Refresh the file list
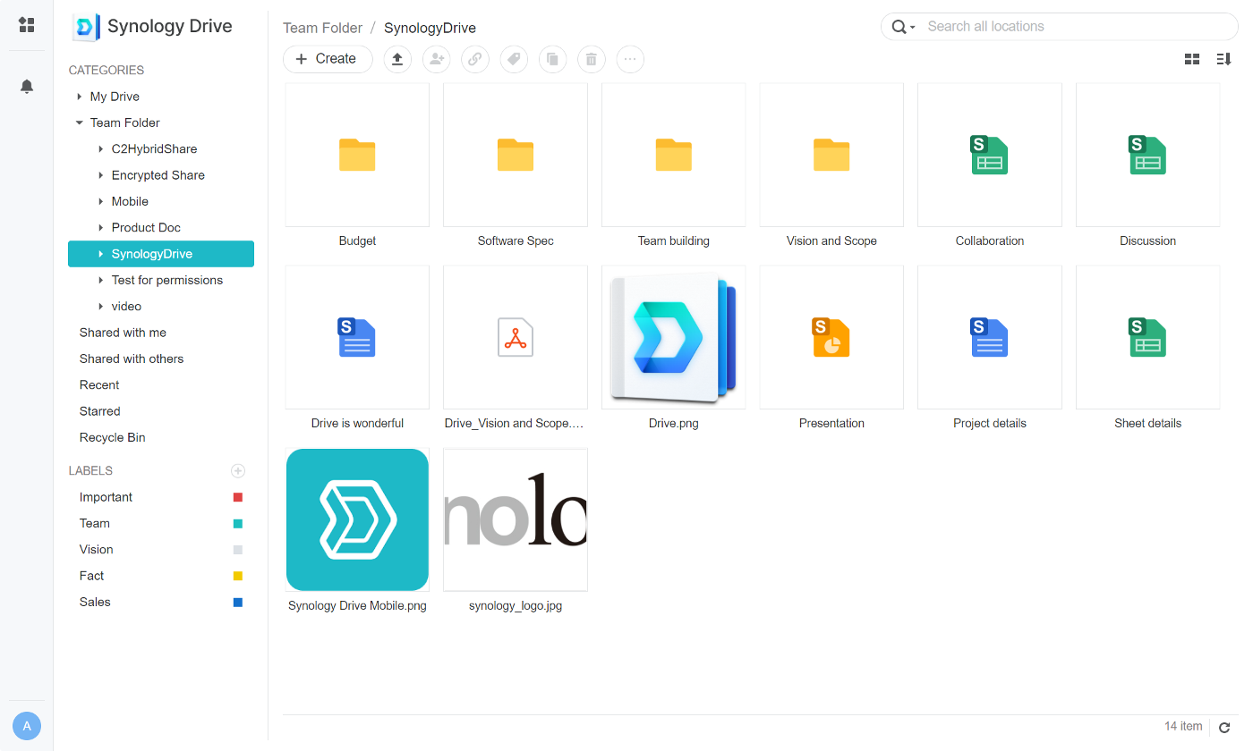The image size is (1253, 751). (1224, 726)
